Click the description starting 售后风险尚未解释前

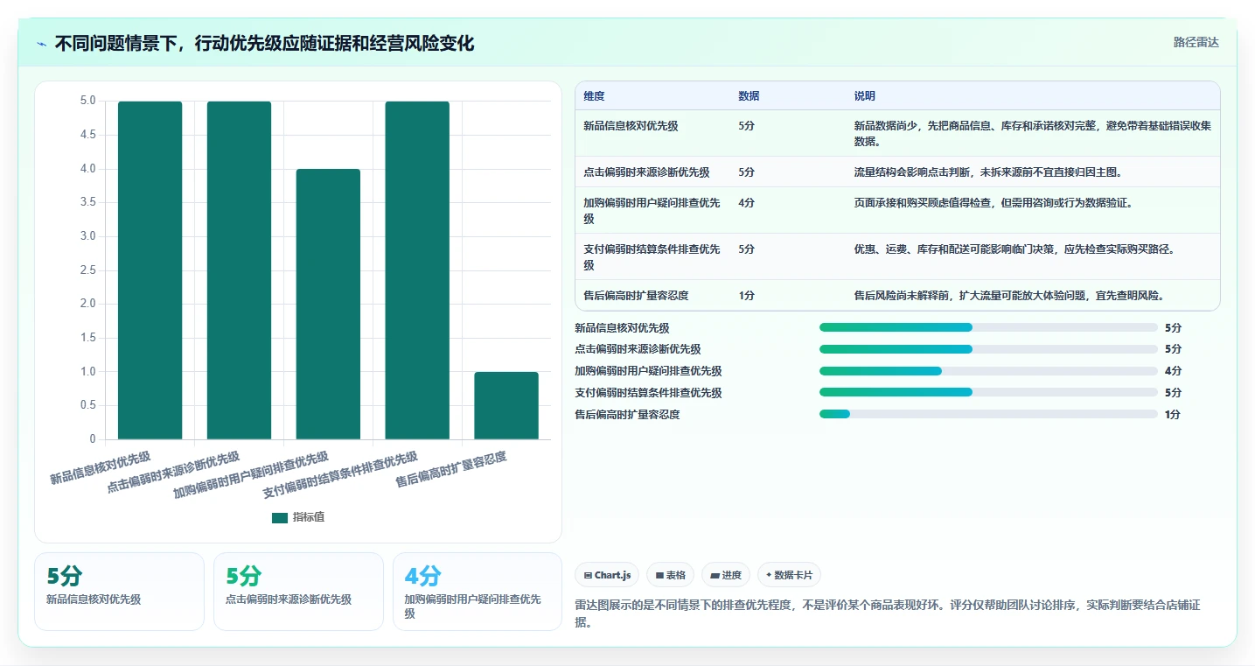click(1009, 296)
